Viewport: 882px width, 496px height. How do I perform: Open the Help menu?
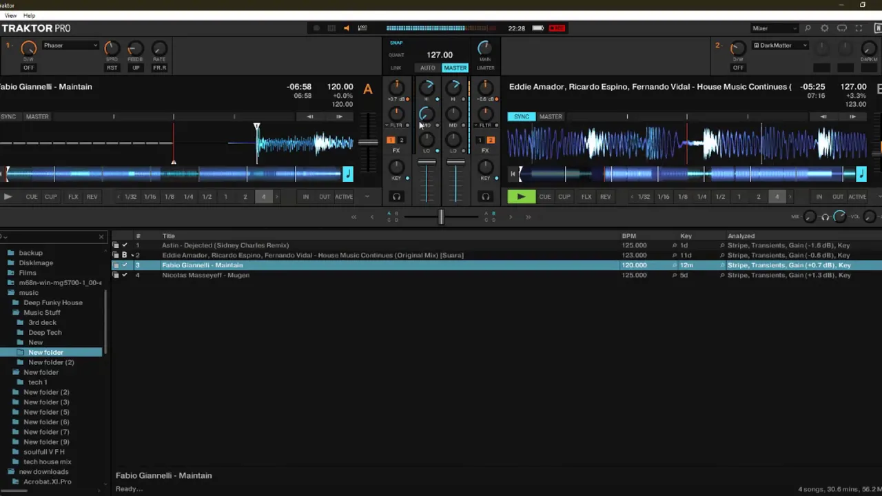(x=29, y=15)
